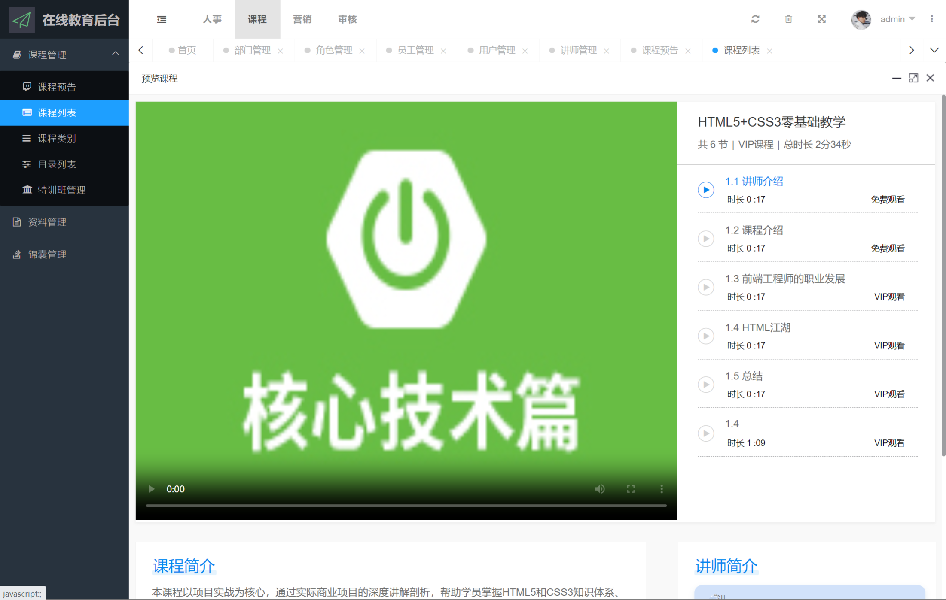Click the video progress bar
Viewport: 946px width, 600px height.
click(406, 506)
